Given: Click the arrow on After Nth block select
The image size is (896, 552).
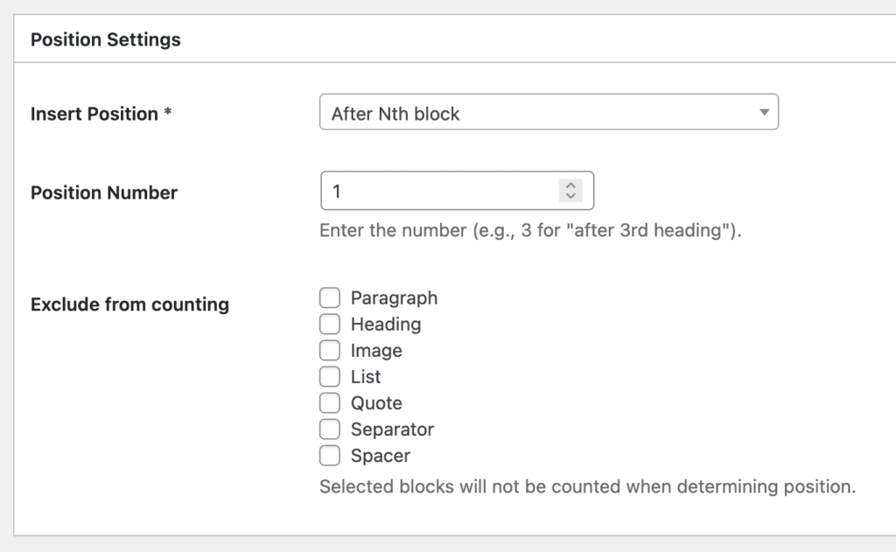Looking at the screenshot, I should 763,113.
